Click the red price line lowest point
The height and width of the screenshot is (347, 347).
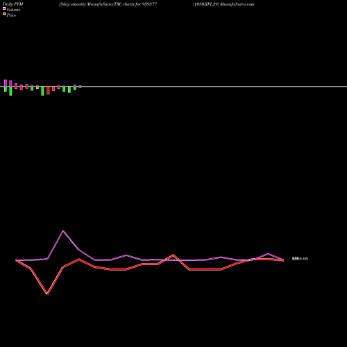pos(47,294)
